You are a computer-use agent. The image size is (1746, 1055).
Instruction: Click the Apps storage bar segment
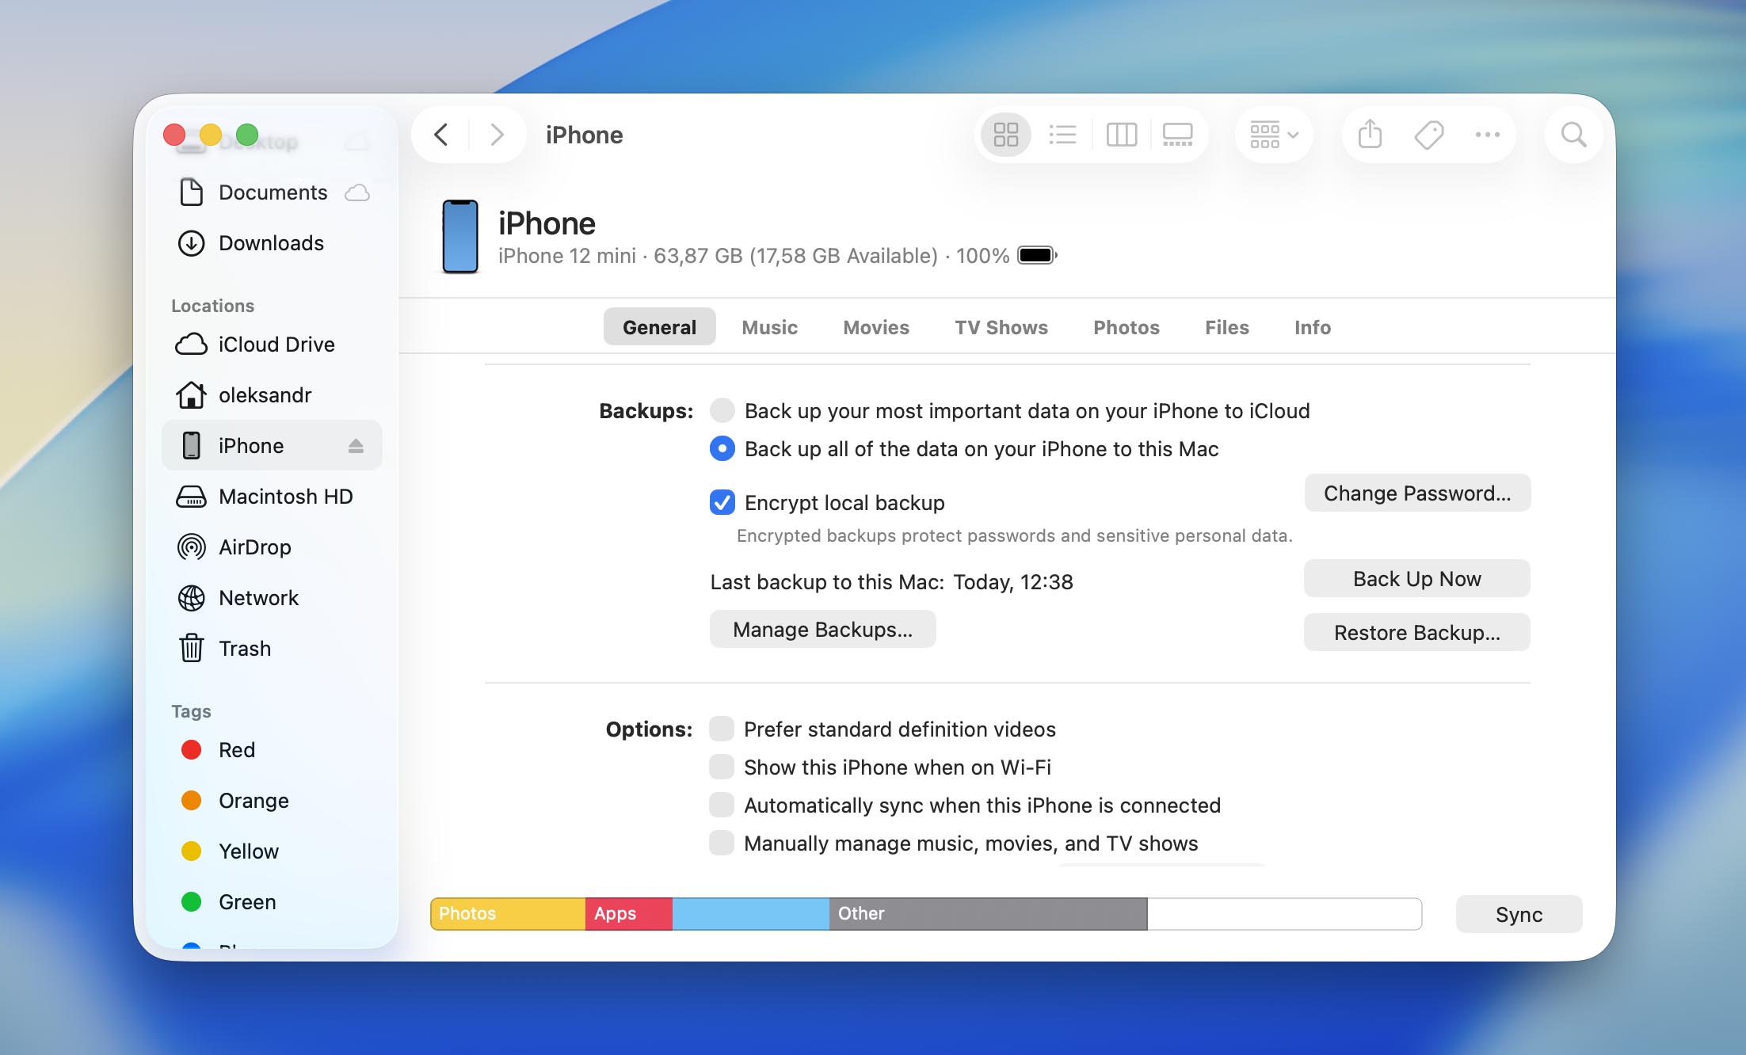click(629, 913)
